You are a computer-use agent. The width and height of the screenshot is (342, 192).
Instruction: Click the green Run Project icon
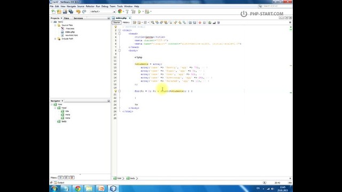click(x=139, y=12)
